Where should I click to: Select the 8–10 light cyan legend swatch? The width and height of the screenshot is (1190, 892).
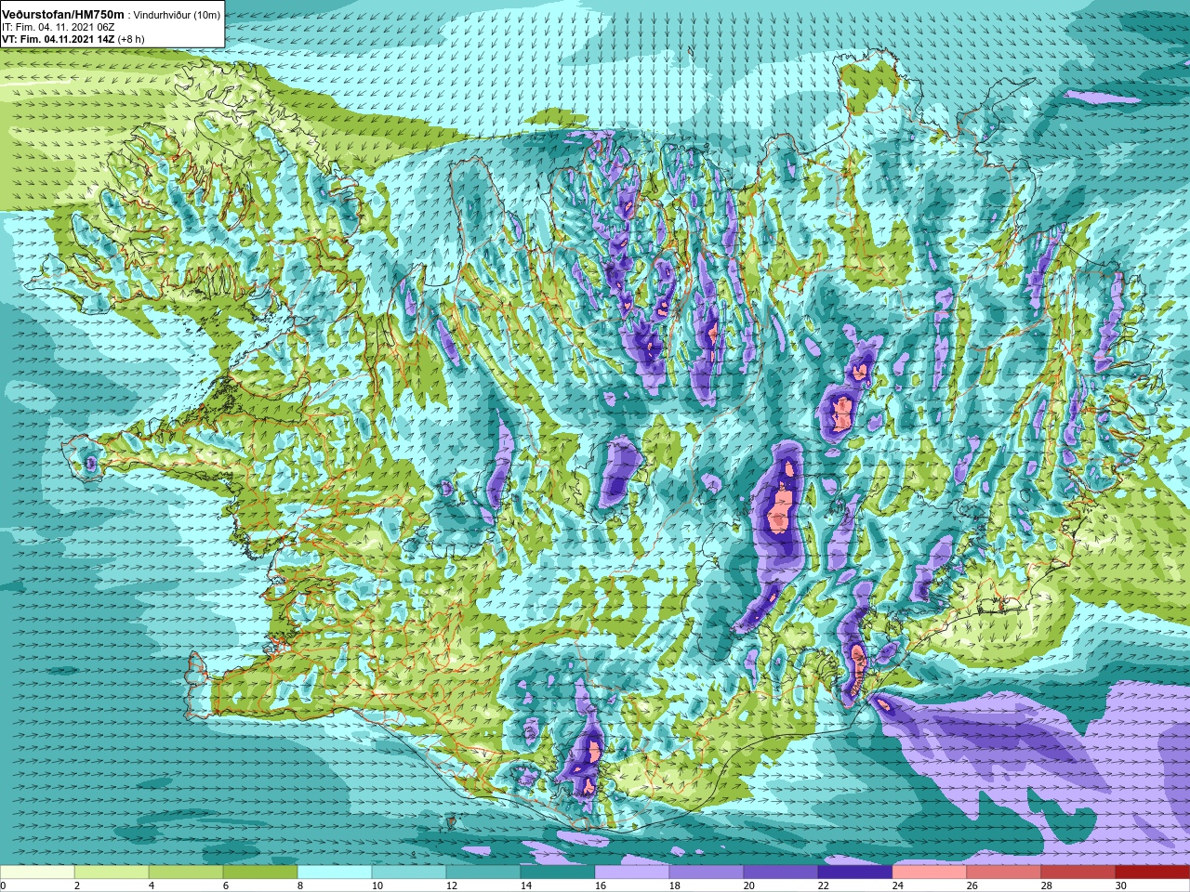(x=335, y=872)
